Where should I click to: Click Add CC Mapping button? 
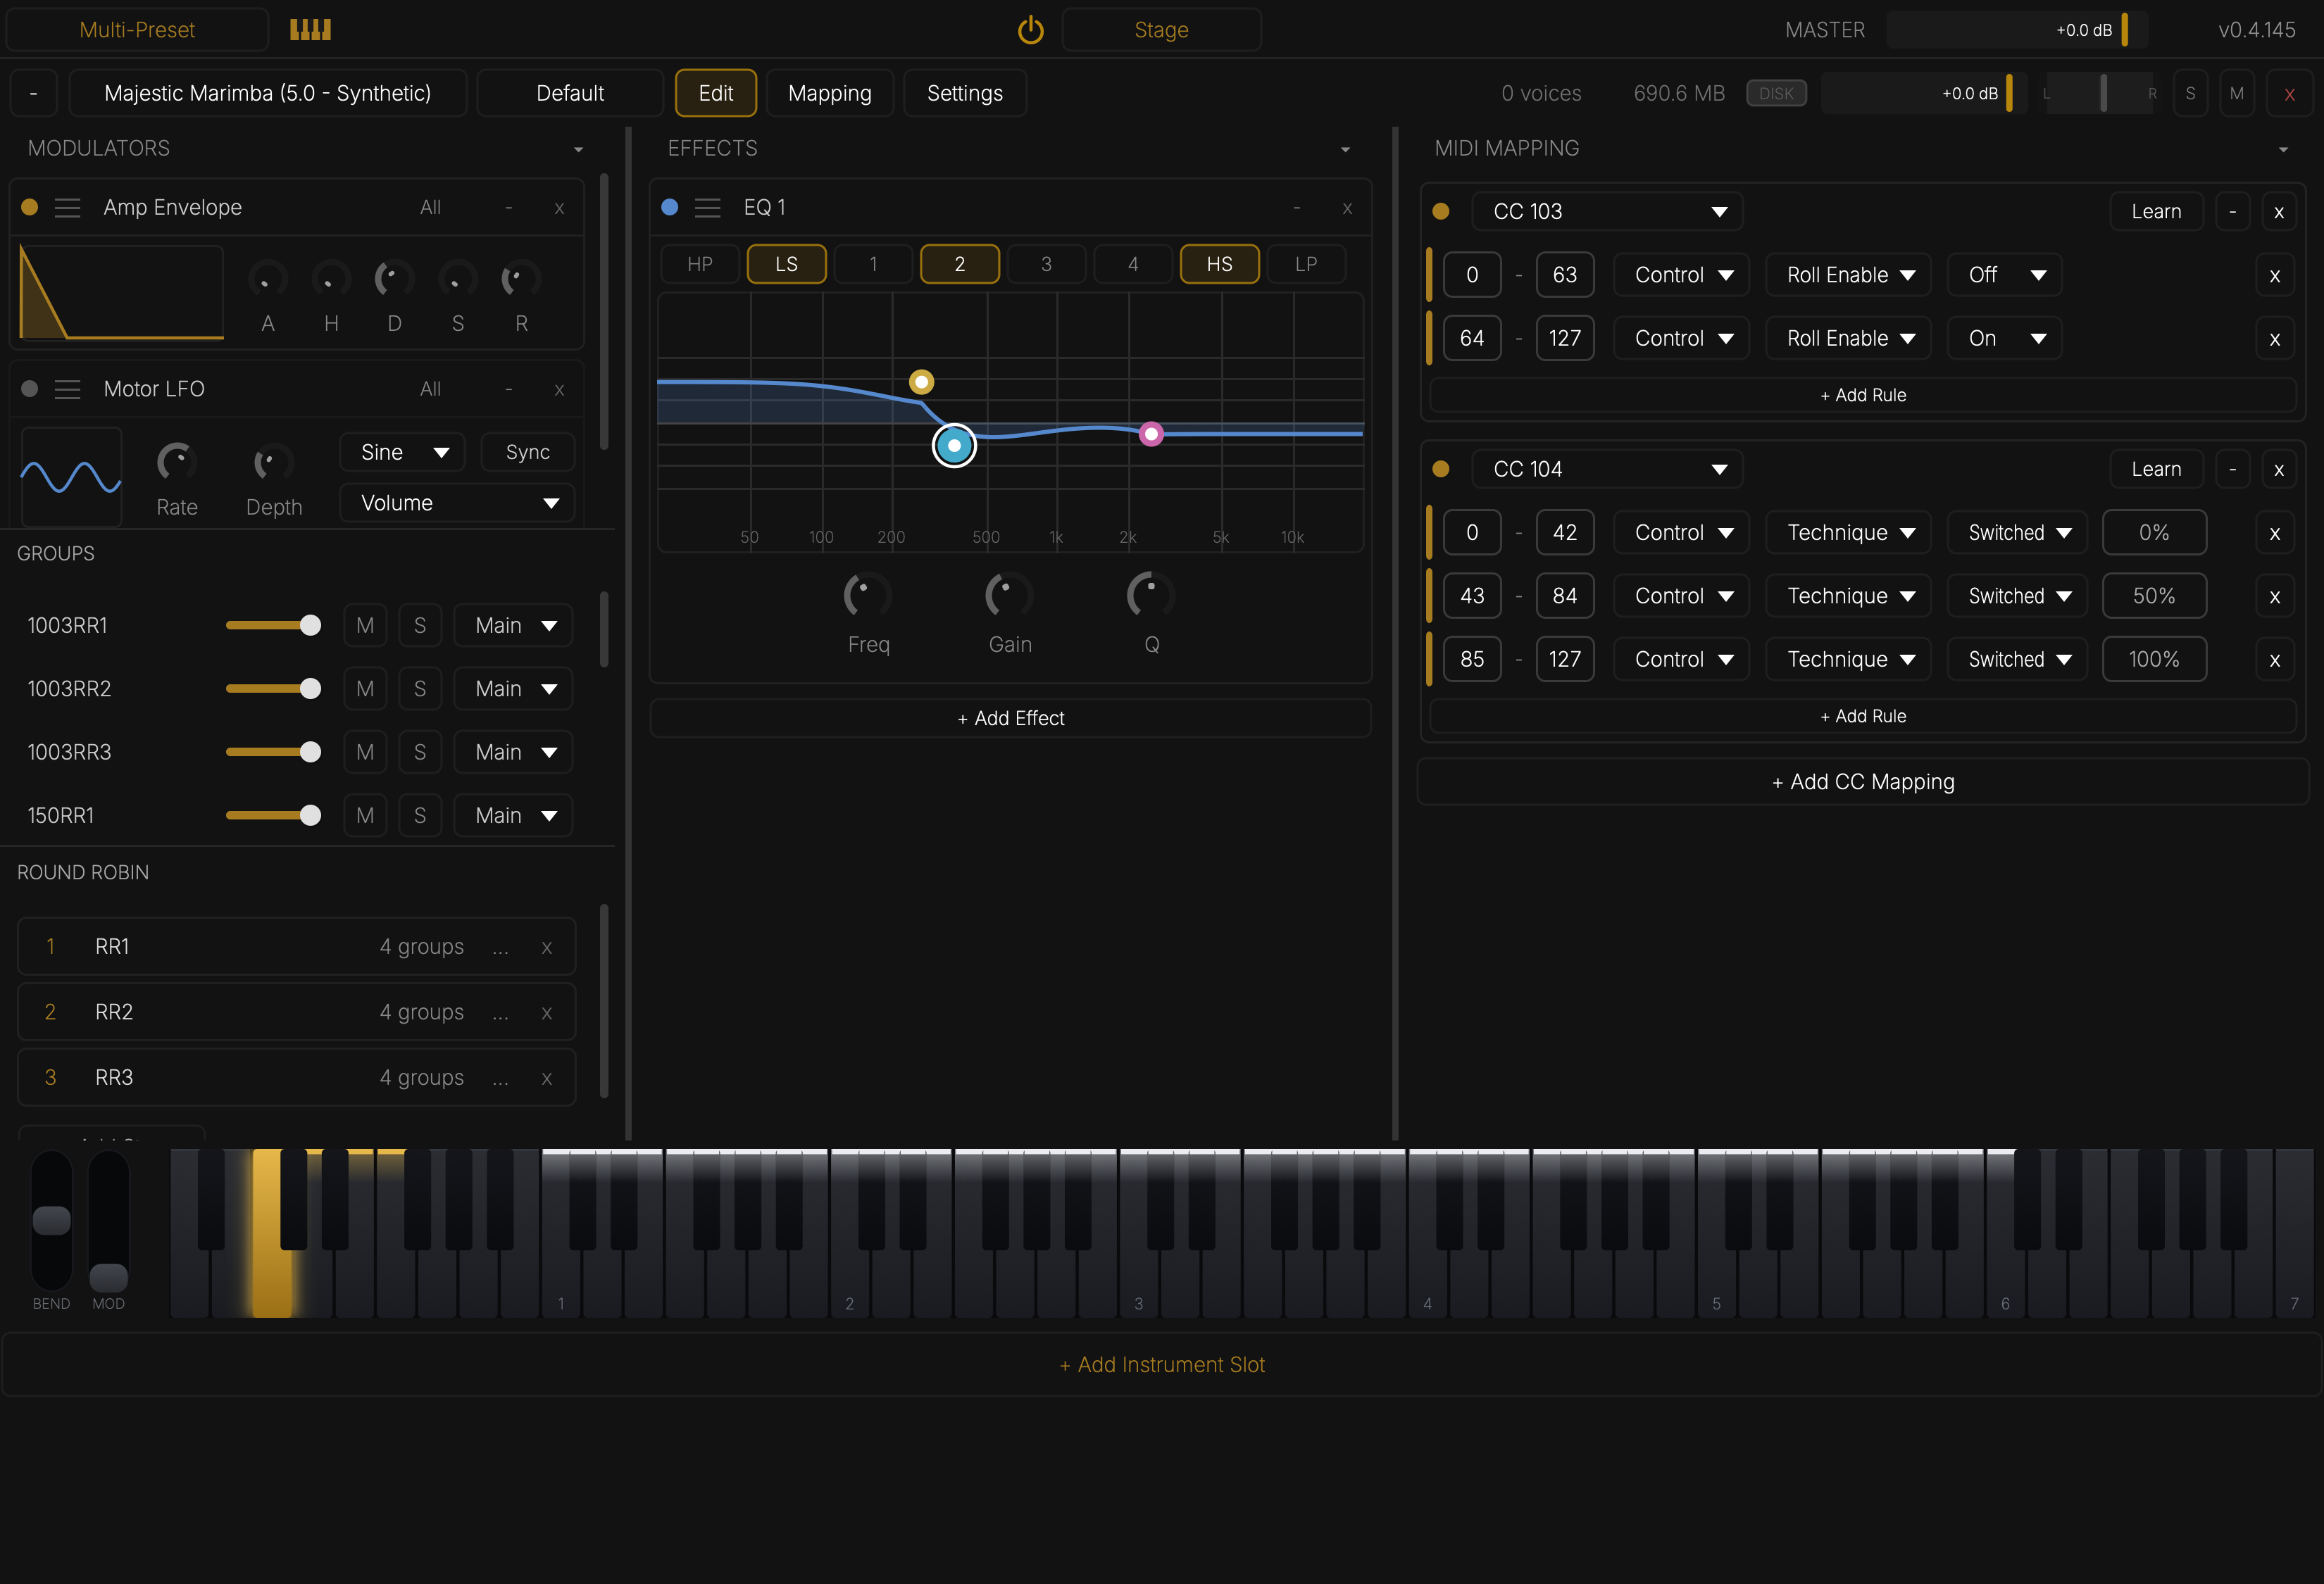coord(1863,783)
